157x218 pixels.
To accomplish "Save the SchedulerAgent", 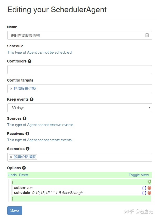I will [15, 210].
